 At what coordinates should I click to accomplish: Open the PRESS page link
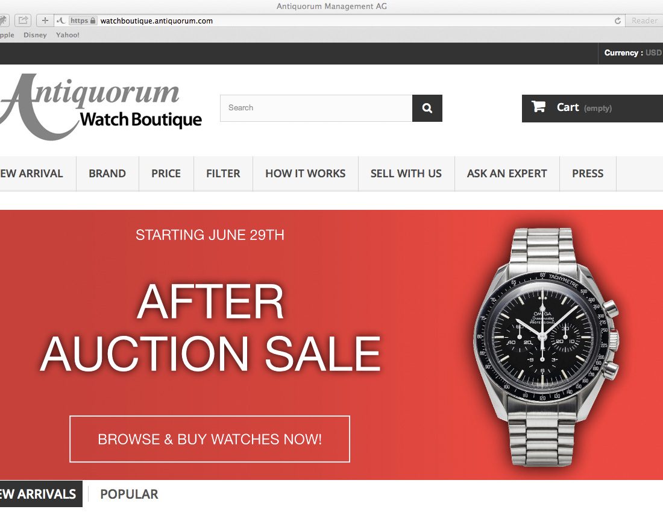588,174
